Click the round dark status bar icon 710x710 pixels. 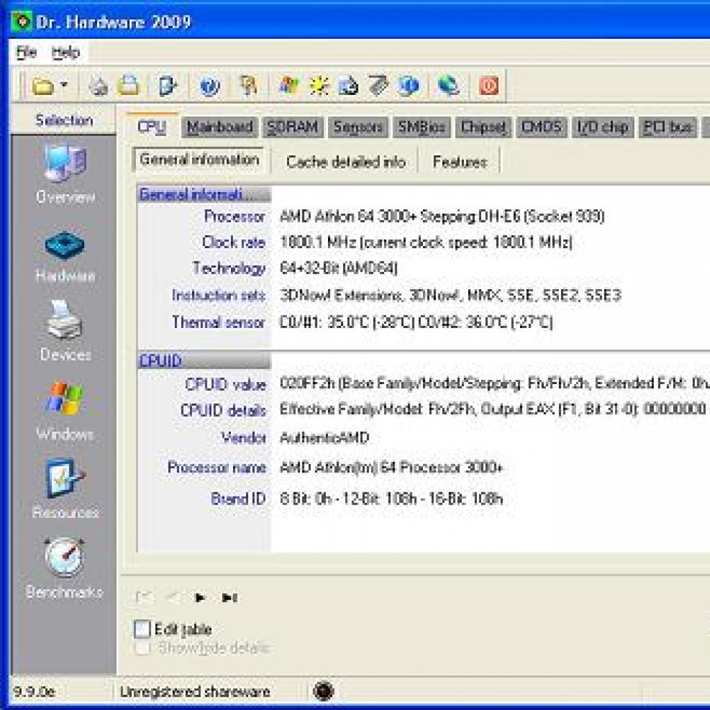tap(323, 691)
